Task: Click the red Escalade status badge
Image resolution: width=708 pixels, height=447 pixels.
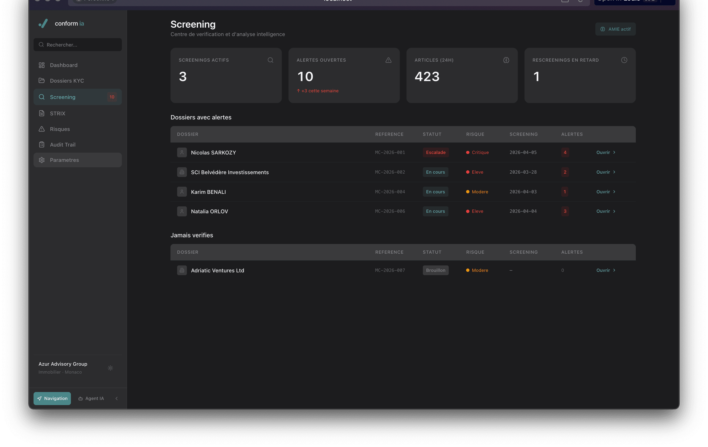Action: [435, 152]
